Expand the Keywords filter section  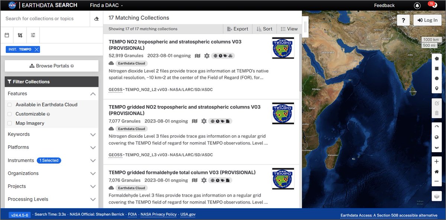pyautogui.click(x=52, y=134)
